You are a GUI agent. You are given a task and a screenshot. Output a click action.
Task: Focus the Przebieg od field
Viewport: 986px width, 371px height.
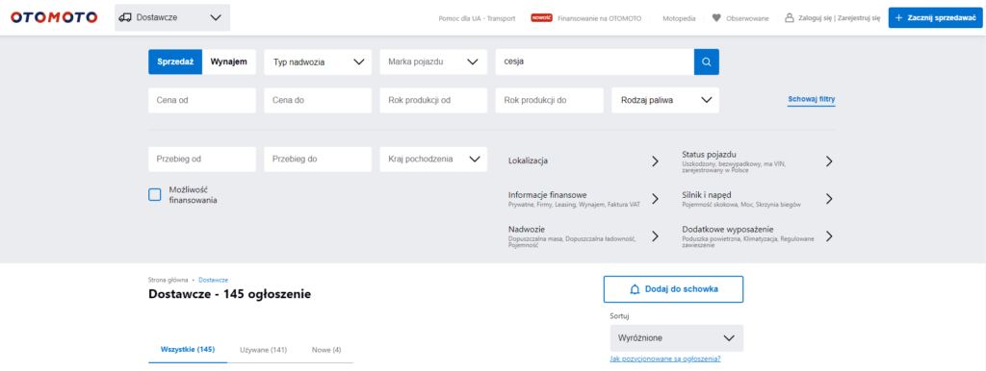pyautogui.click(x=202, y=160)
